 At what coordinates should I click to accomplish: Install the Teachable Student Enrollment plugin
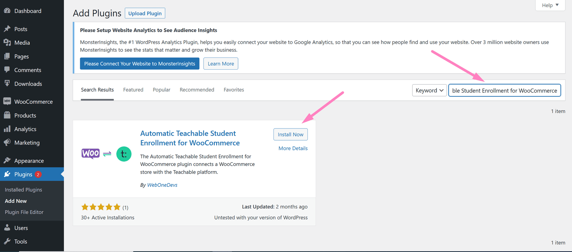[290, 134]
